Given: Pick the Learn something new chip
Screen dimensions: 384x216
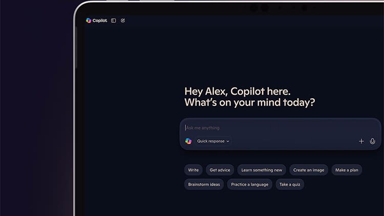Looking at the screenshot, I should click(x=262, y=170).
